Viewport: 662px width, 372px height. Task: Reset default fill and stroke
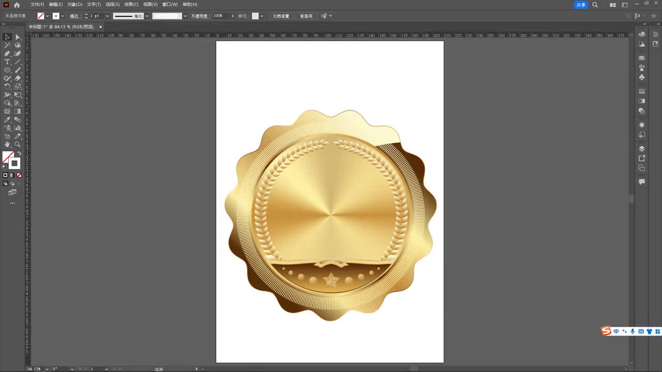pos(5,167)
